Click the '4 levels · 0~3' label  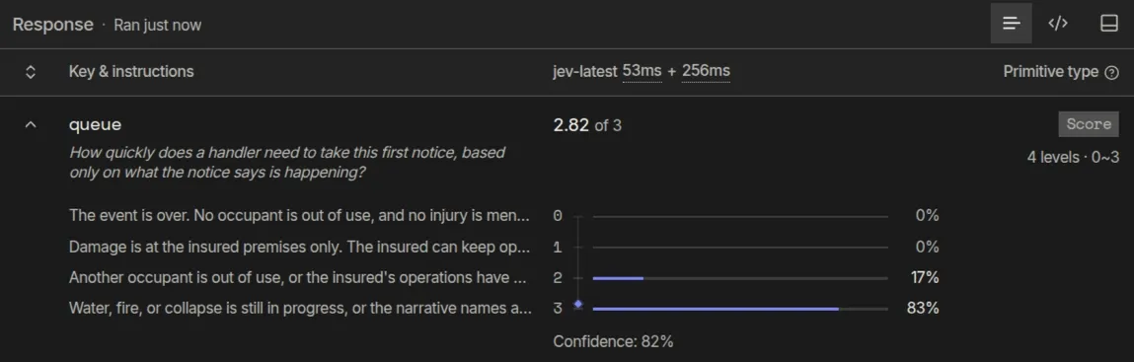pos(1073,157)
